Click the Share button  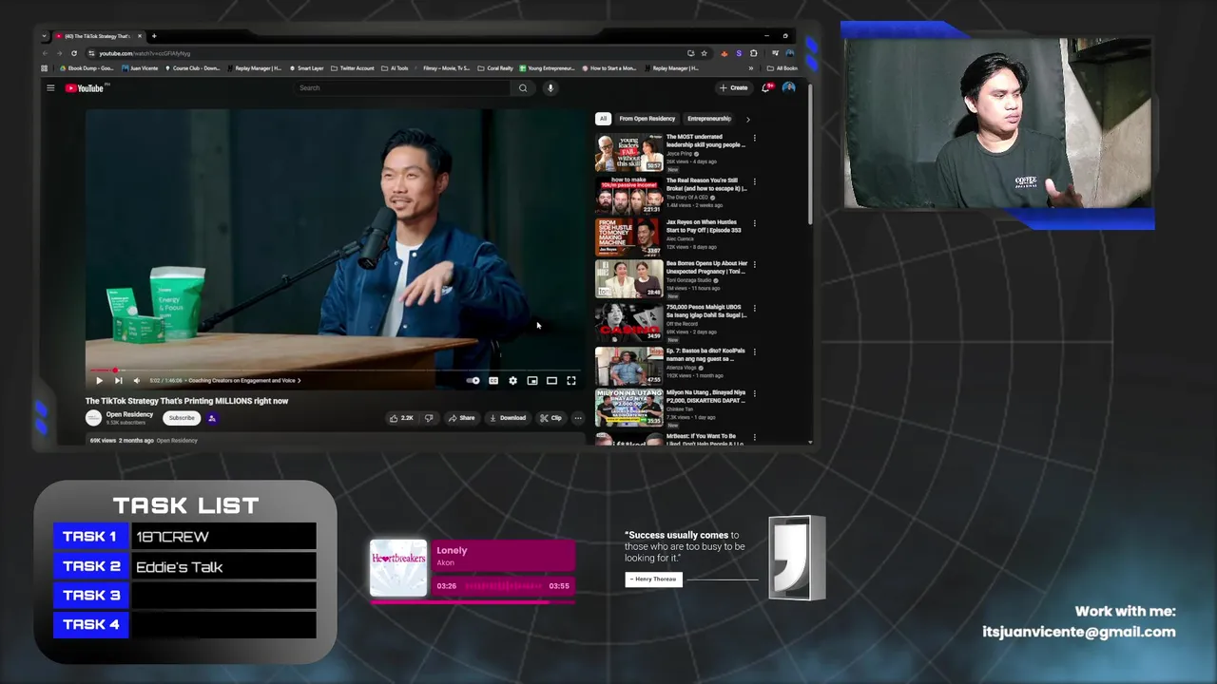pyautogui.click(x=461, y=418)
